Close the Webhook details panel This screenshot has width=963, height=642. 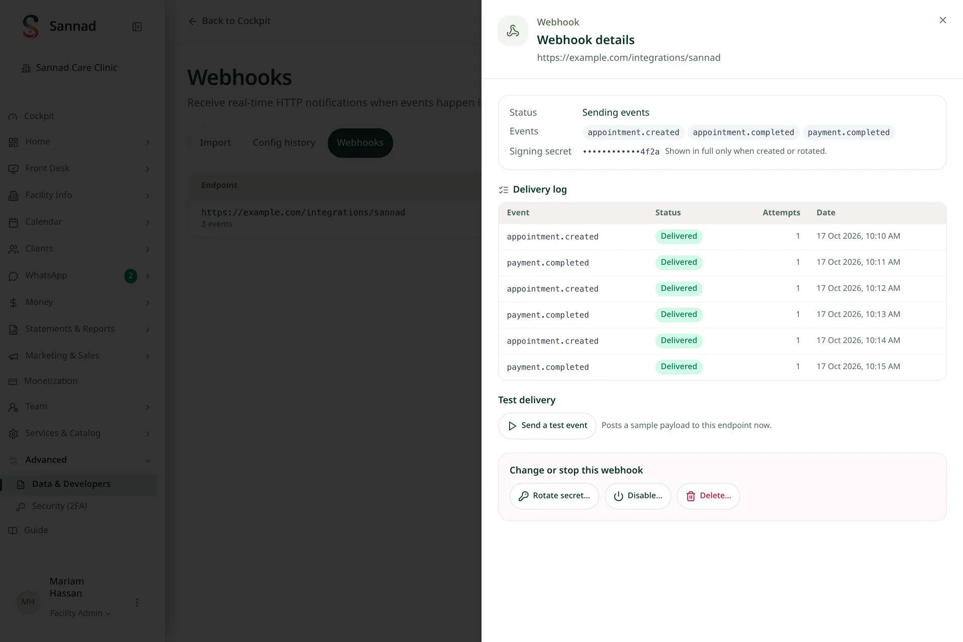942,20
